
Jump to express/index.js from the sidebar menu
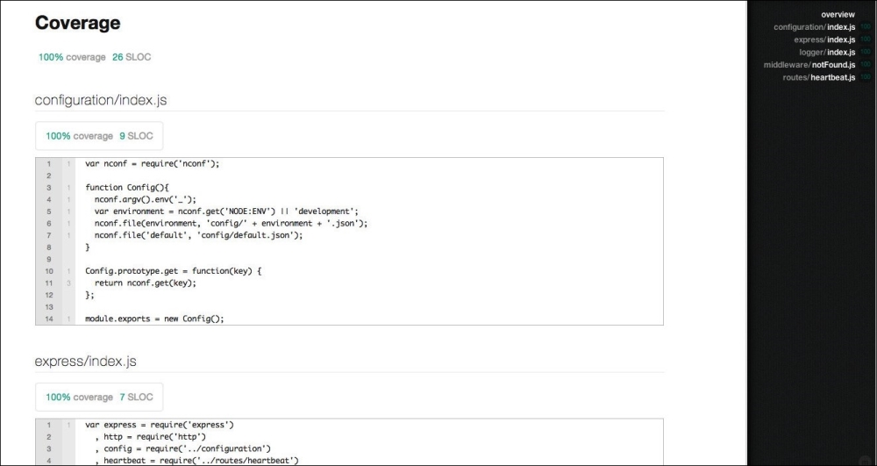pos(824,39)
